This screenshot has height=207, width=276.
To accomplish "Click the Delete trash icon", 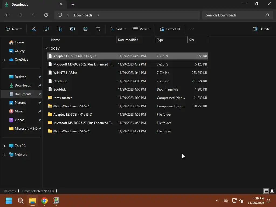I will 98,29.
